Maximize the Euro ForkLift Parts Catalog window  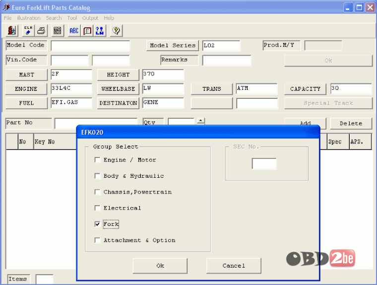click(359, 8)
